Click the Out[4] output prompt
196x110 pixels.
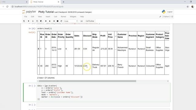pyautogui.click(x=32, y=32)
